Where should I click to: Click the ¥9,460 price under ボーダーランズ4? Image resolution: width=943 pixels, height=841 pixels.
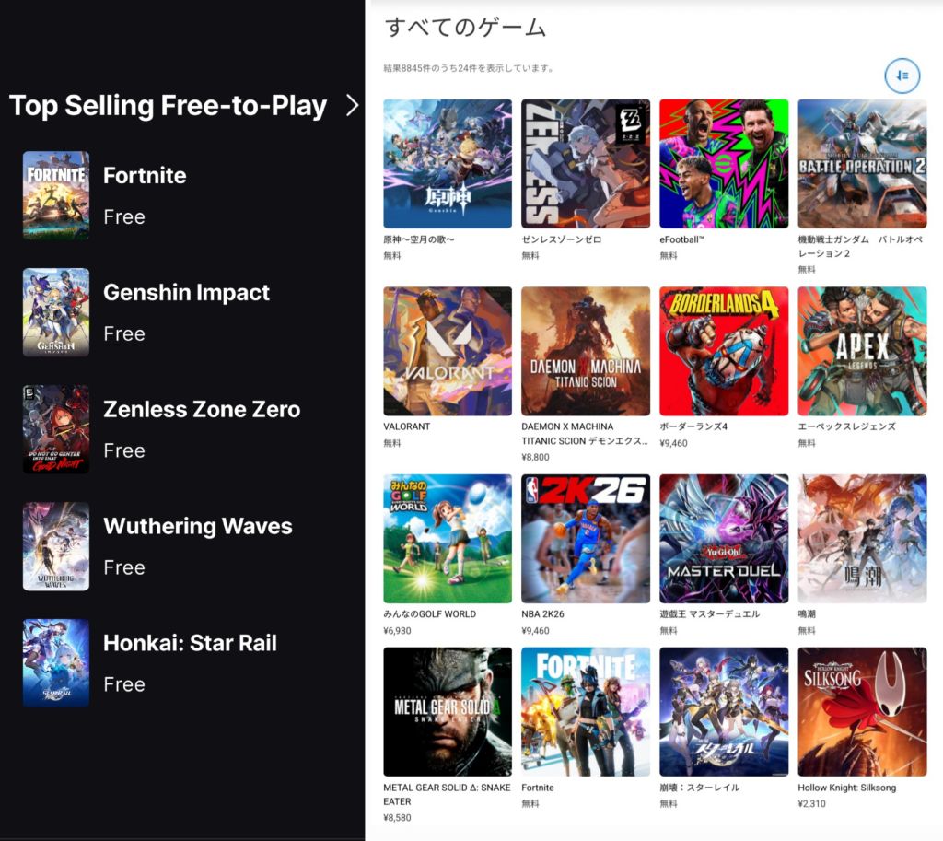(x=673, y=443)
